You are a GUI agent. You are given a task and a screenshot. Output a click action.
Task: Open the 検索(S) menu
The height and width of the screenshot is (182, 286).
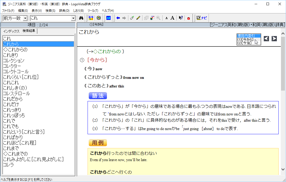50,11
